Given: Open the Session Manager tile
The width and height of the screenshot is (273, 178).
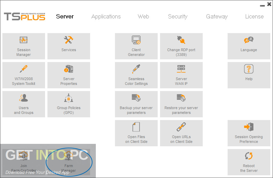Looking at the screenshot, I should point(24,46).
